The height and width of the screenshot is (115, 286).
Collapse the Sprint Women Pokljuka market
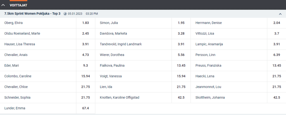[280, 14]
